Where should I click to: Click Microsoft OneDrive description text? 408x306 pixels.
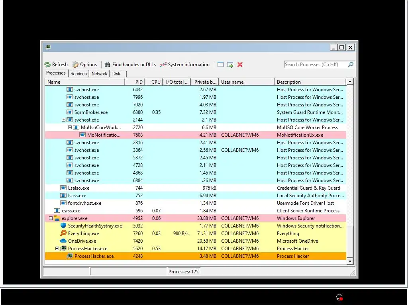[x=297, y=241]
